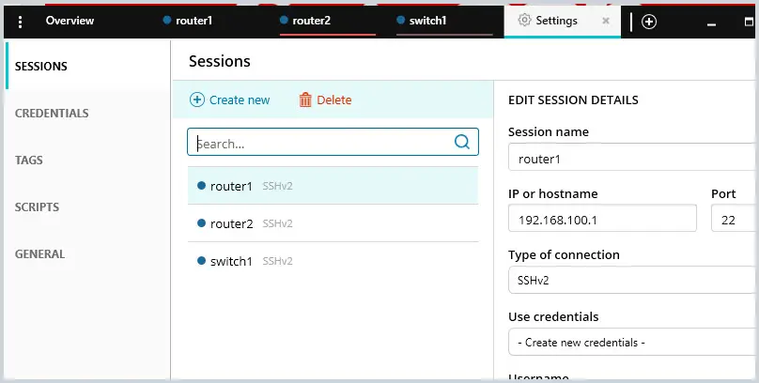
Task: Click the trash Delete icon
Action: (305, 100)
